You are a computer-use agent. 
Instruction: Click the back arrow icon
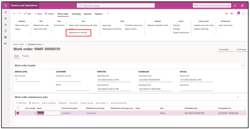tap(14, 14)
